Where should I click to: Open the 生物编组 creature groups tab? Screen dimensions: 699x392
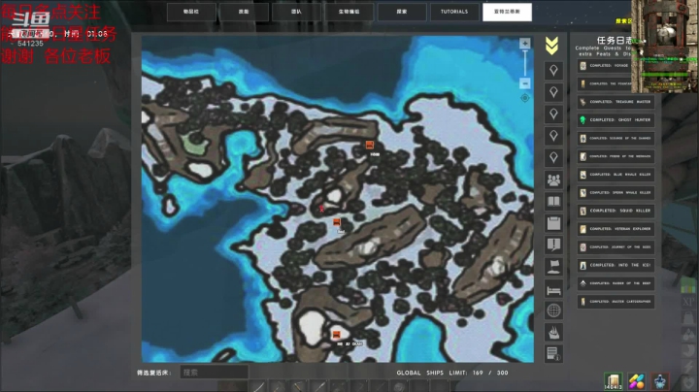tap(349, 12)
